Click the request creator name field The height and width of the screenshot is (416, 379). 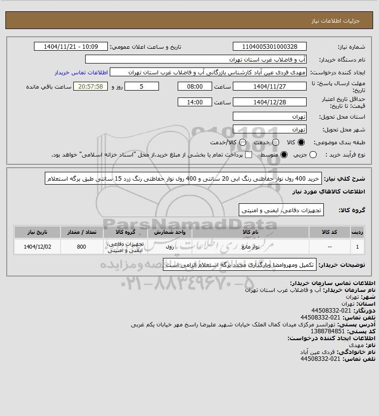point(208,72)
